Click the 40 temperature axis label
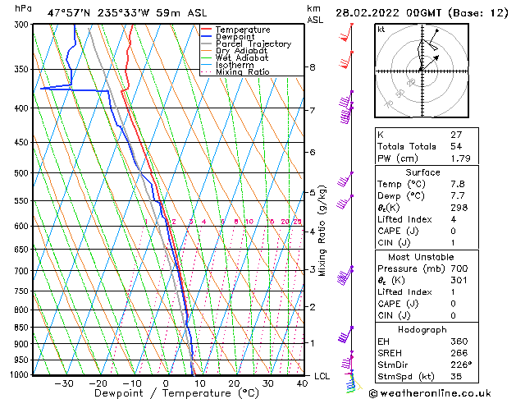The width and height of the screenshot is (516, 399). (x=302, y=384)
